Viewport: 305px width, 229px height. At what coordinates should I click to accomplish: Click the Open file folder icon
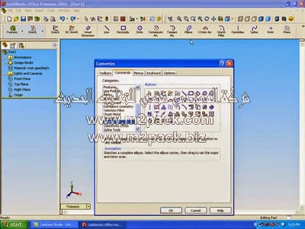click(16, 19)
